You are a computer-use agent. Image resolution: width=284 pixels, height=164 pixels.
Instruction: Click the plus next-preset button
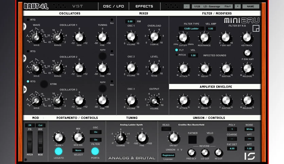(x=238, y=6)
